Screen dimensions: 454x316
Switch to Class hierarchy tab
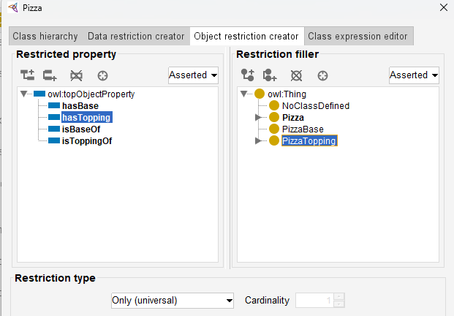click(x=45, y=36)
